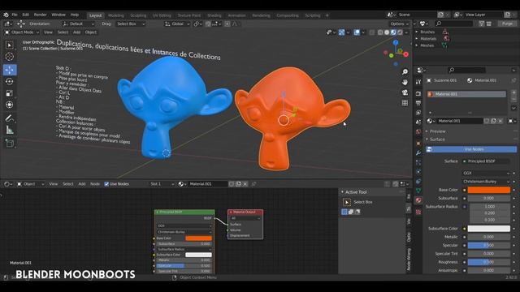Open the Material properties tab icon

point(418,200)
